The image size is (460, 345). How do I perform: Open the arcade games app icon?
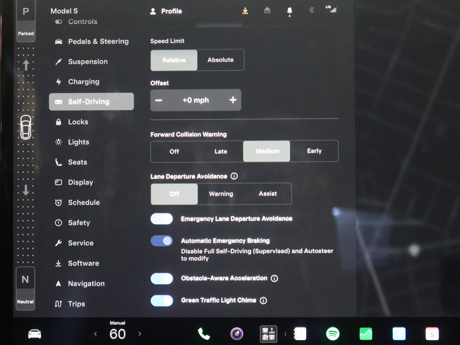[x=269, y=334]
